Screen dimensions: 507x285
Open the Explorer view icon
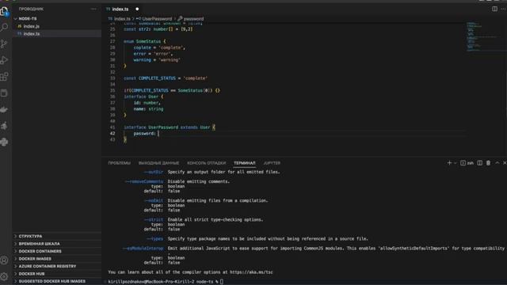coord(4,11)
